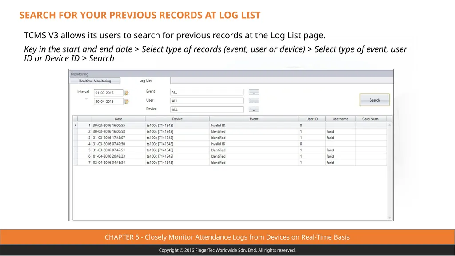Open Event selection ellipsis button
The width and height of the screenshot is (455, 256).
coord(254,92)
